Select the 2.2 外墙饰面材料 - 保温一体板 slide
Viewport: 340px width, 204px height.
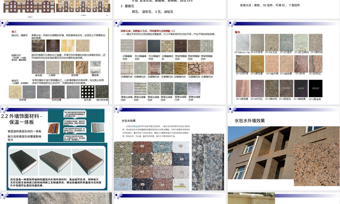point(56,149)
